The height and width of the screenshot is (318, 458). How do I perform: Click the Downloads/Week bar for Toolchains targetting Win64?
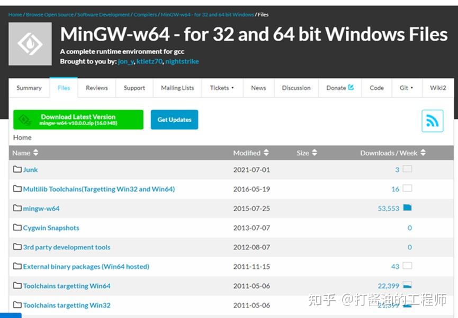point(407,285)
